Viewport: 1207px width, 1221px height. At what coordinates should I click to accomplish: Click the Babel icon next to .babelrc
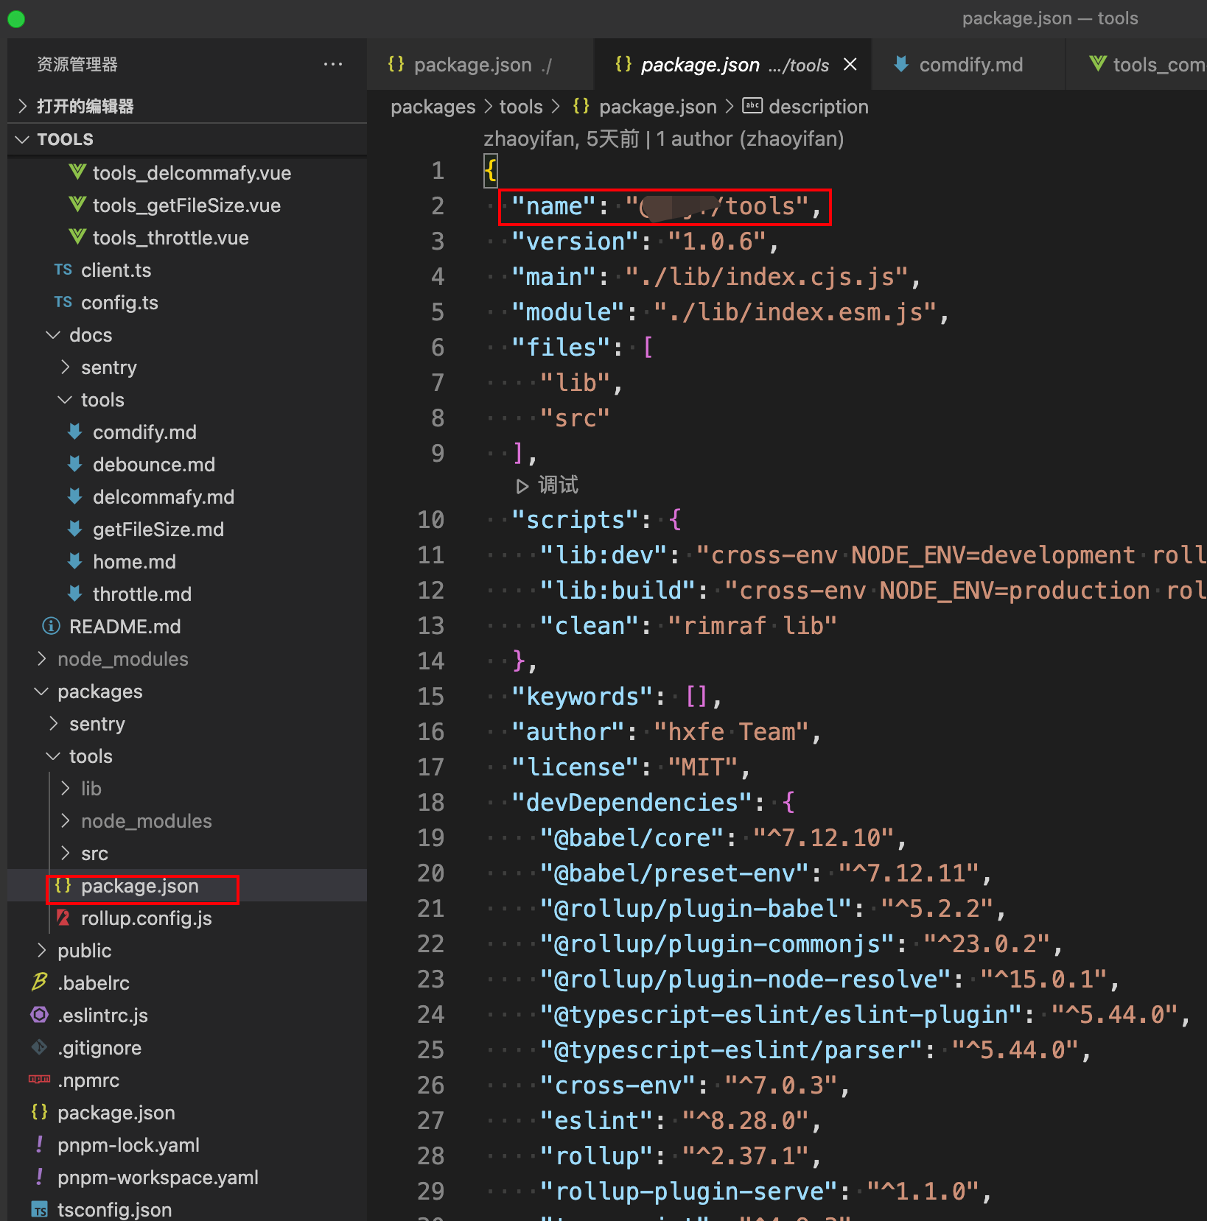40,982
